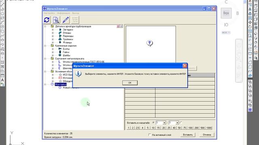Collapse 'Детали и арматура трубопроводов' tree node
The image size is (259, 145).
45,26
